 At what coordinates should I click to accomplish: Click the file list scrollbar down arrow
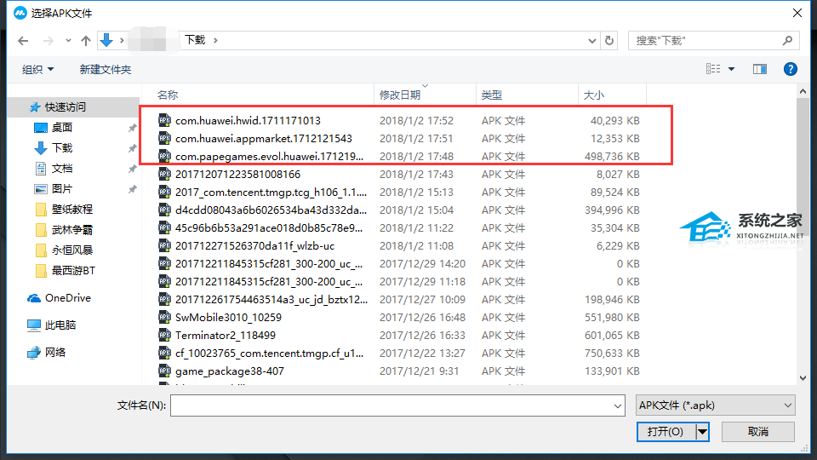pyautogui.click(x=803, y=378)
